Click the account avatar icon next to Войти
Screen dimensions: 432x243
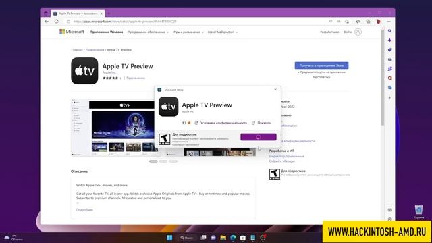[x=358, y=32]
